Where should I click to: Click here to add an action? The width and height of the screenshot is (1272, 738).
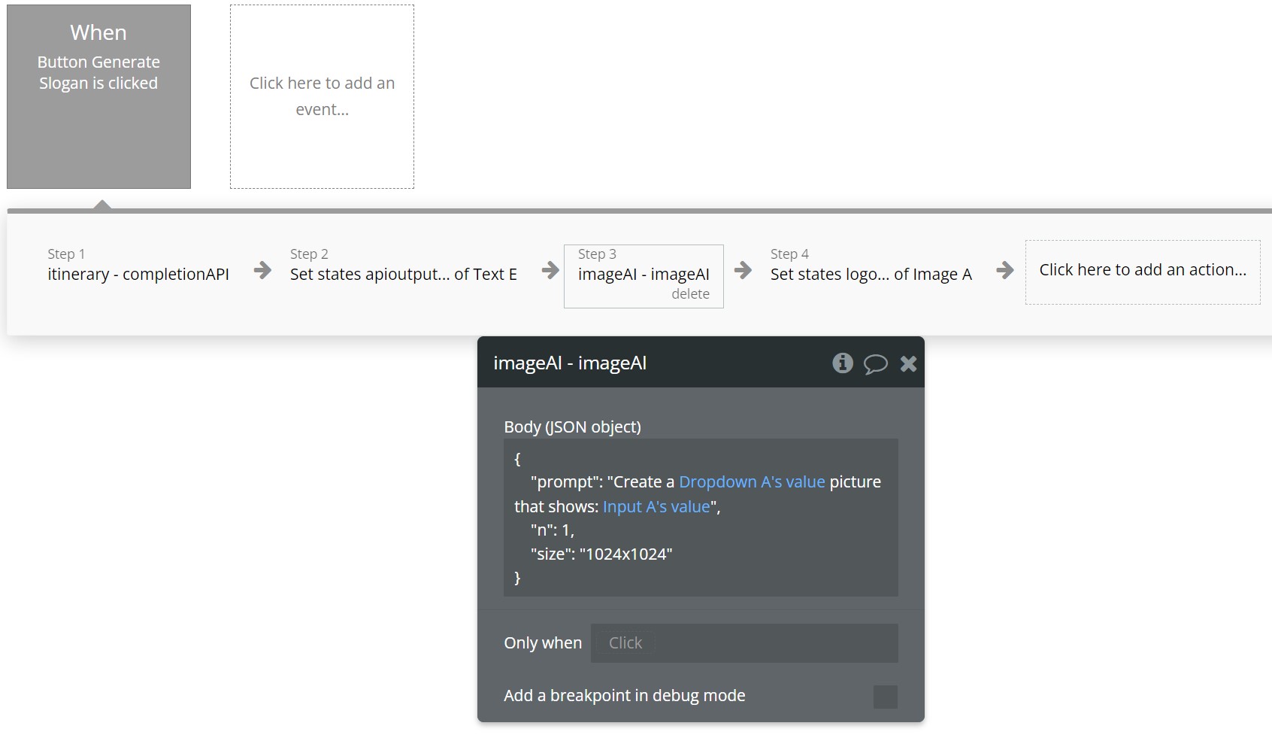coord(1142,270)
